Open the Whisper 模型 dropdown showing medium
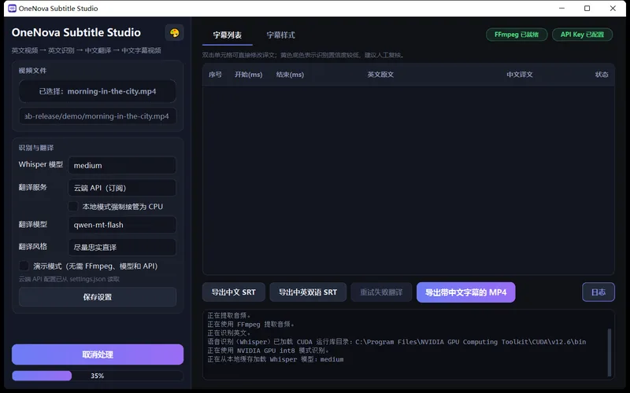 tap(122, 165)
